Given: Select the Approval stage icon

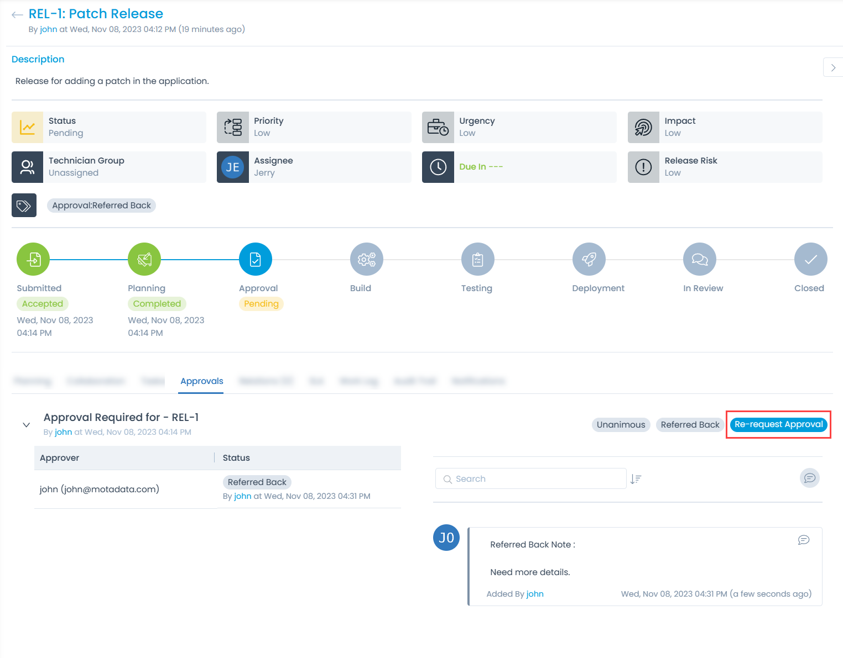Looking at the screenshot, I should (x=256, y=259).
